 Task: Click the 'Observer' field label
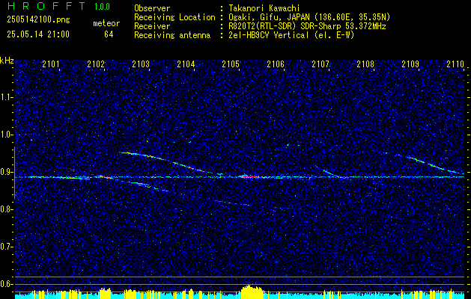point(152,8)
